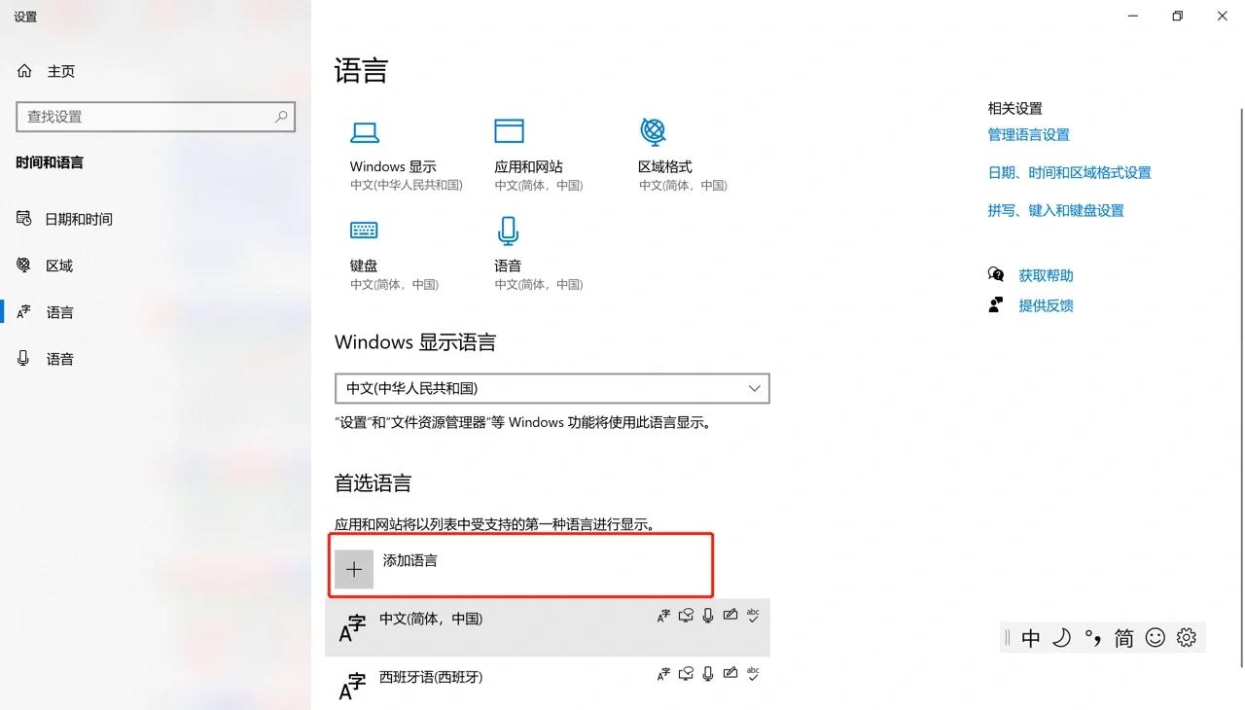Click the search magnifier in 查找设置 box
The height and width of the screenshot is (710, 1245).
[x=281, y=117]
